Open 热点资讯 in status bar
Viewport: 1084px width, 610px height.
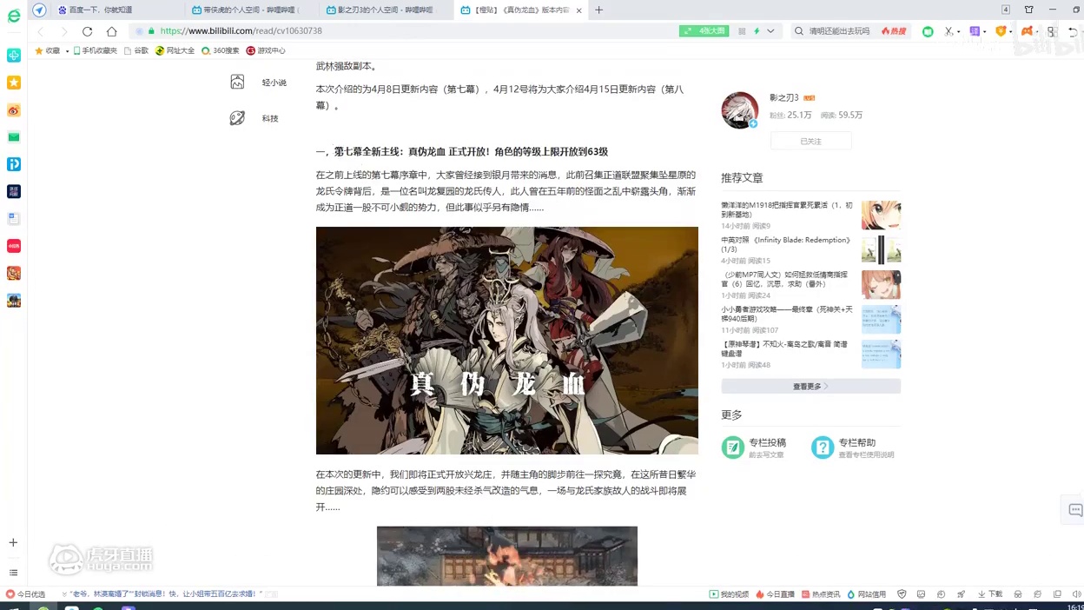[x=821, y=594]
